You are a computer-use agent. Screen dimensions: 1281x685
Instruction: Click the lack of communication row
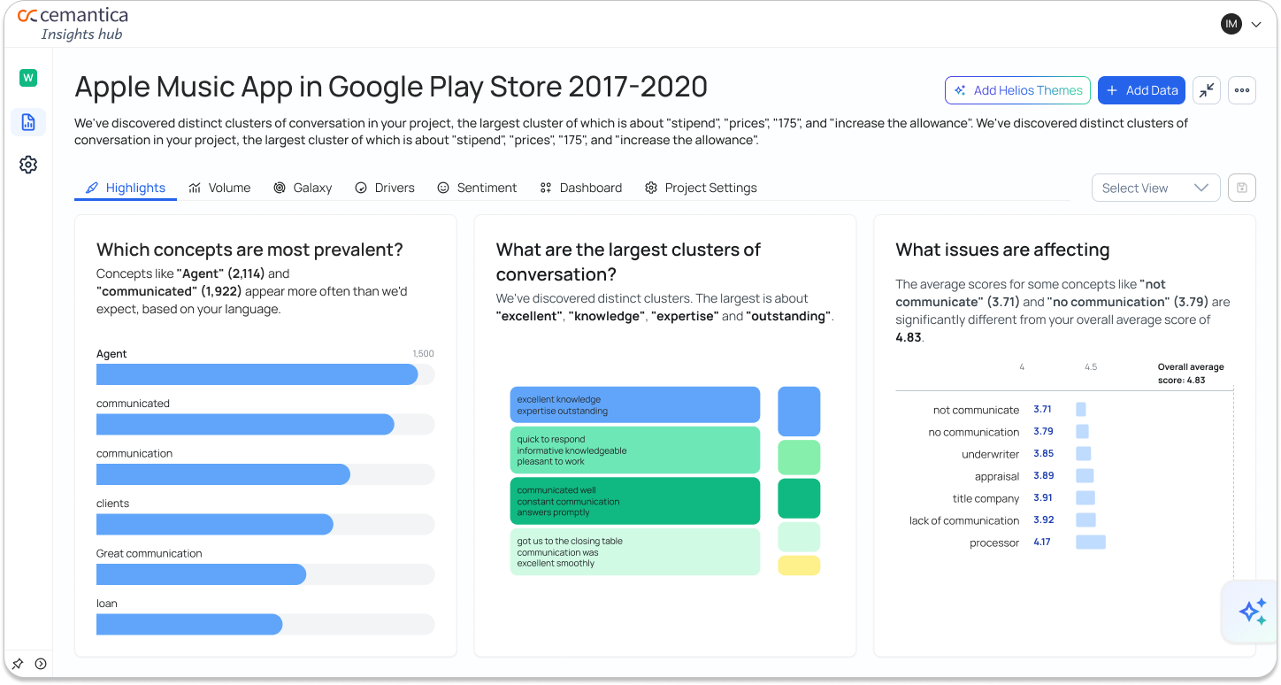click(x=1002, y=520)
